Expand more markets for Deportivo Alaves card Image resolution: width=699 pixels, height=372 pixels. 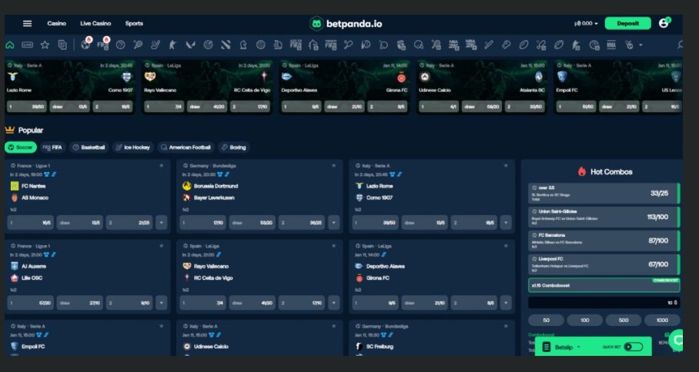pos(506,303)
